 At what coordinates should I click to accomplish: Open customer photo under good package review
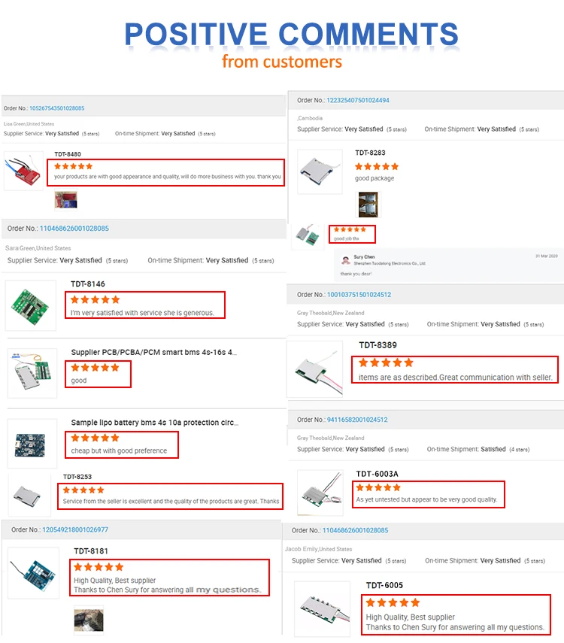pos(368,205)
